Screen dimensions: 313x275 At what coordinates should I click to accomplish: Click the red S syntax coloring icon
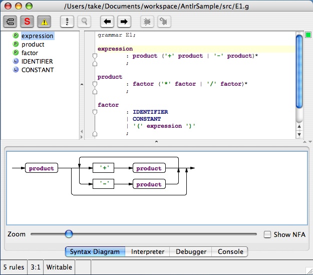tap(27, 22)
